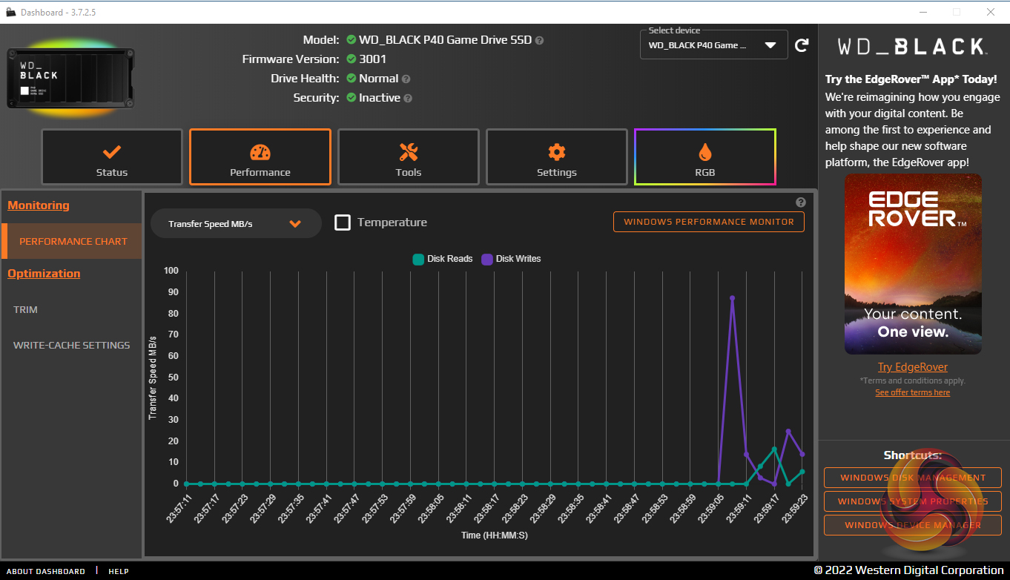Open Settings tab with gear icon
This screenshot has height=580, width=1010.
pyautogui.click(x=557, y=157)
